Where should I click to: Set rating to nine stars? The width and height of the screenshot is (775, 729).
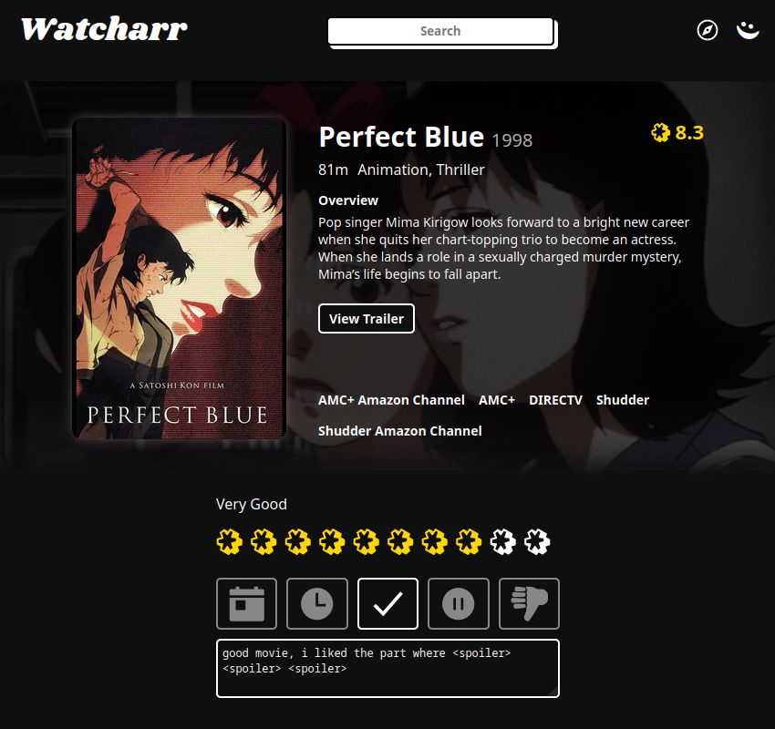(x=503, y=542)
